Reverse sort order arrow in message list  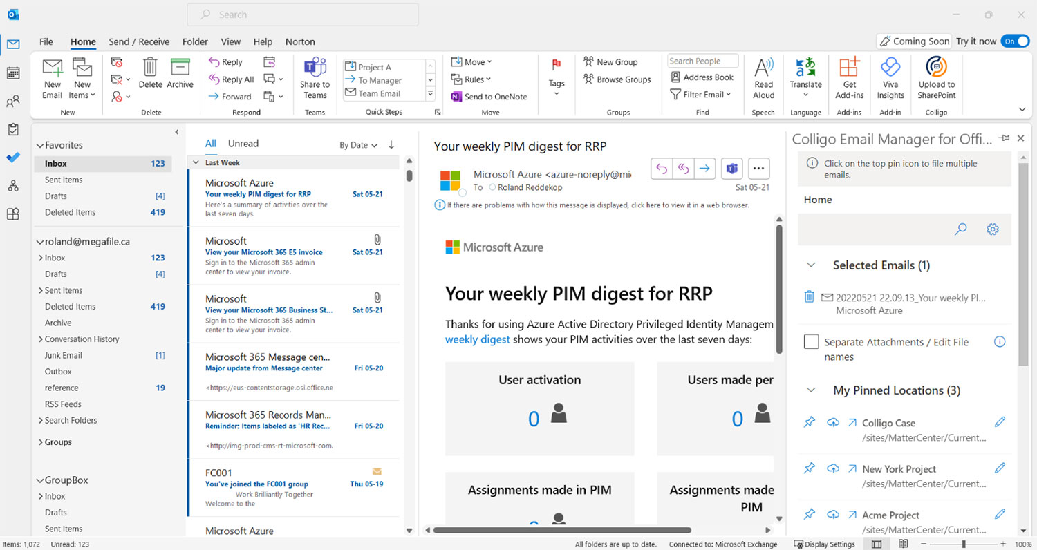391,144
